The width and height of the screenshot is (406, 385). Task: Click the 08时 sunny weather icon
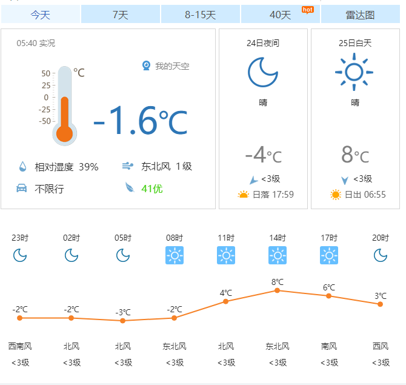(175, 256)
